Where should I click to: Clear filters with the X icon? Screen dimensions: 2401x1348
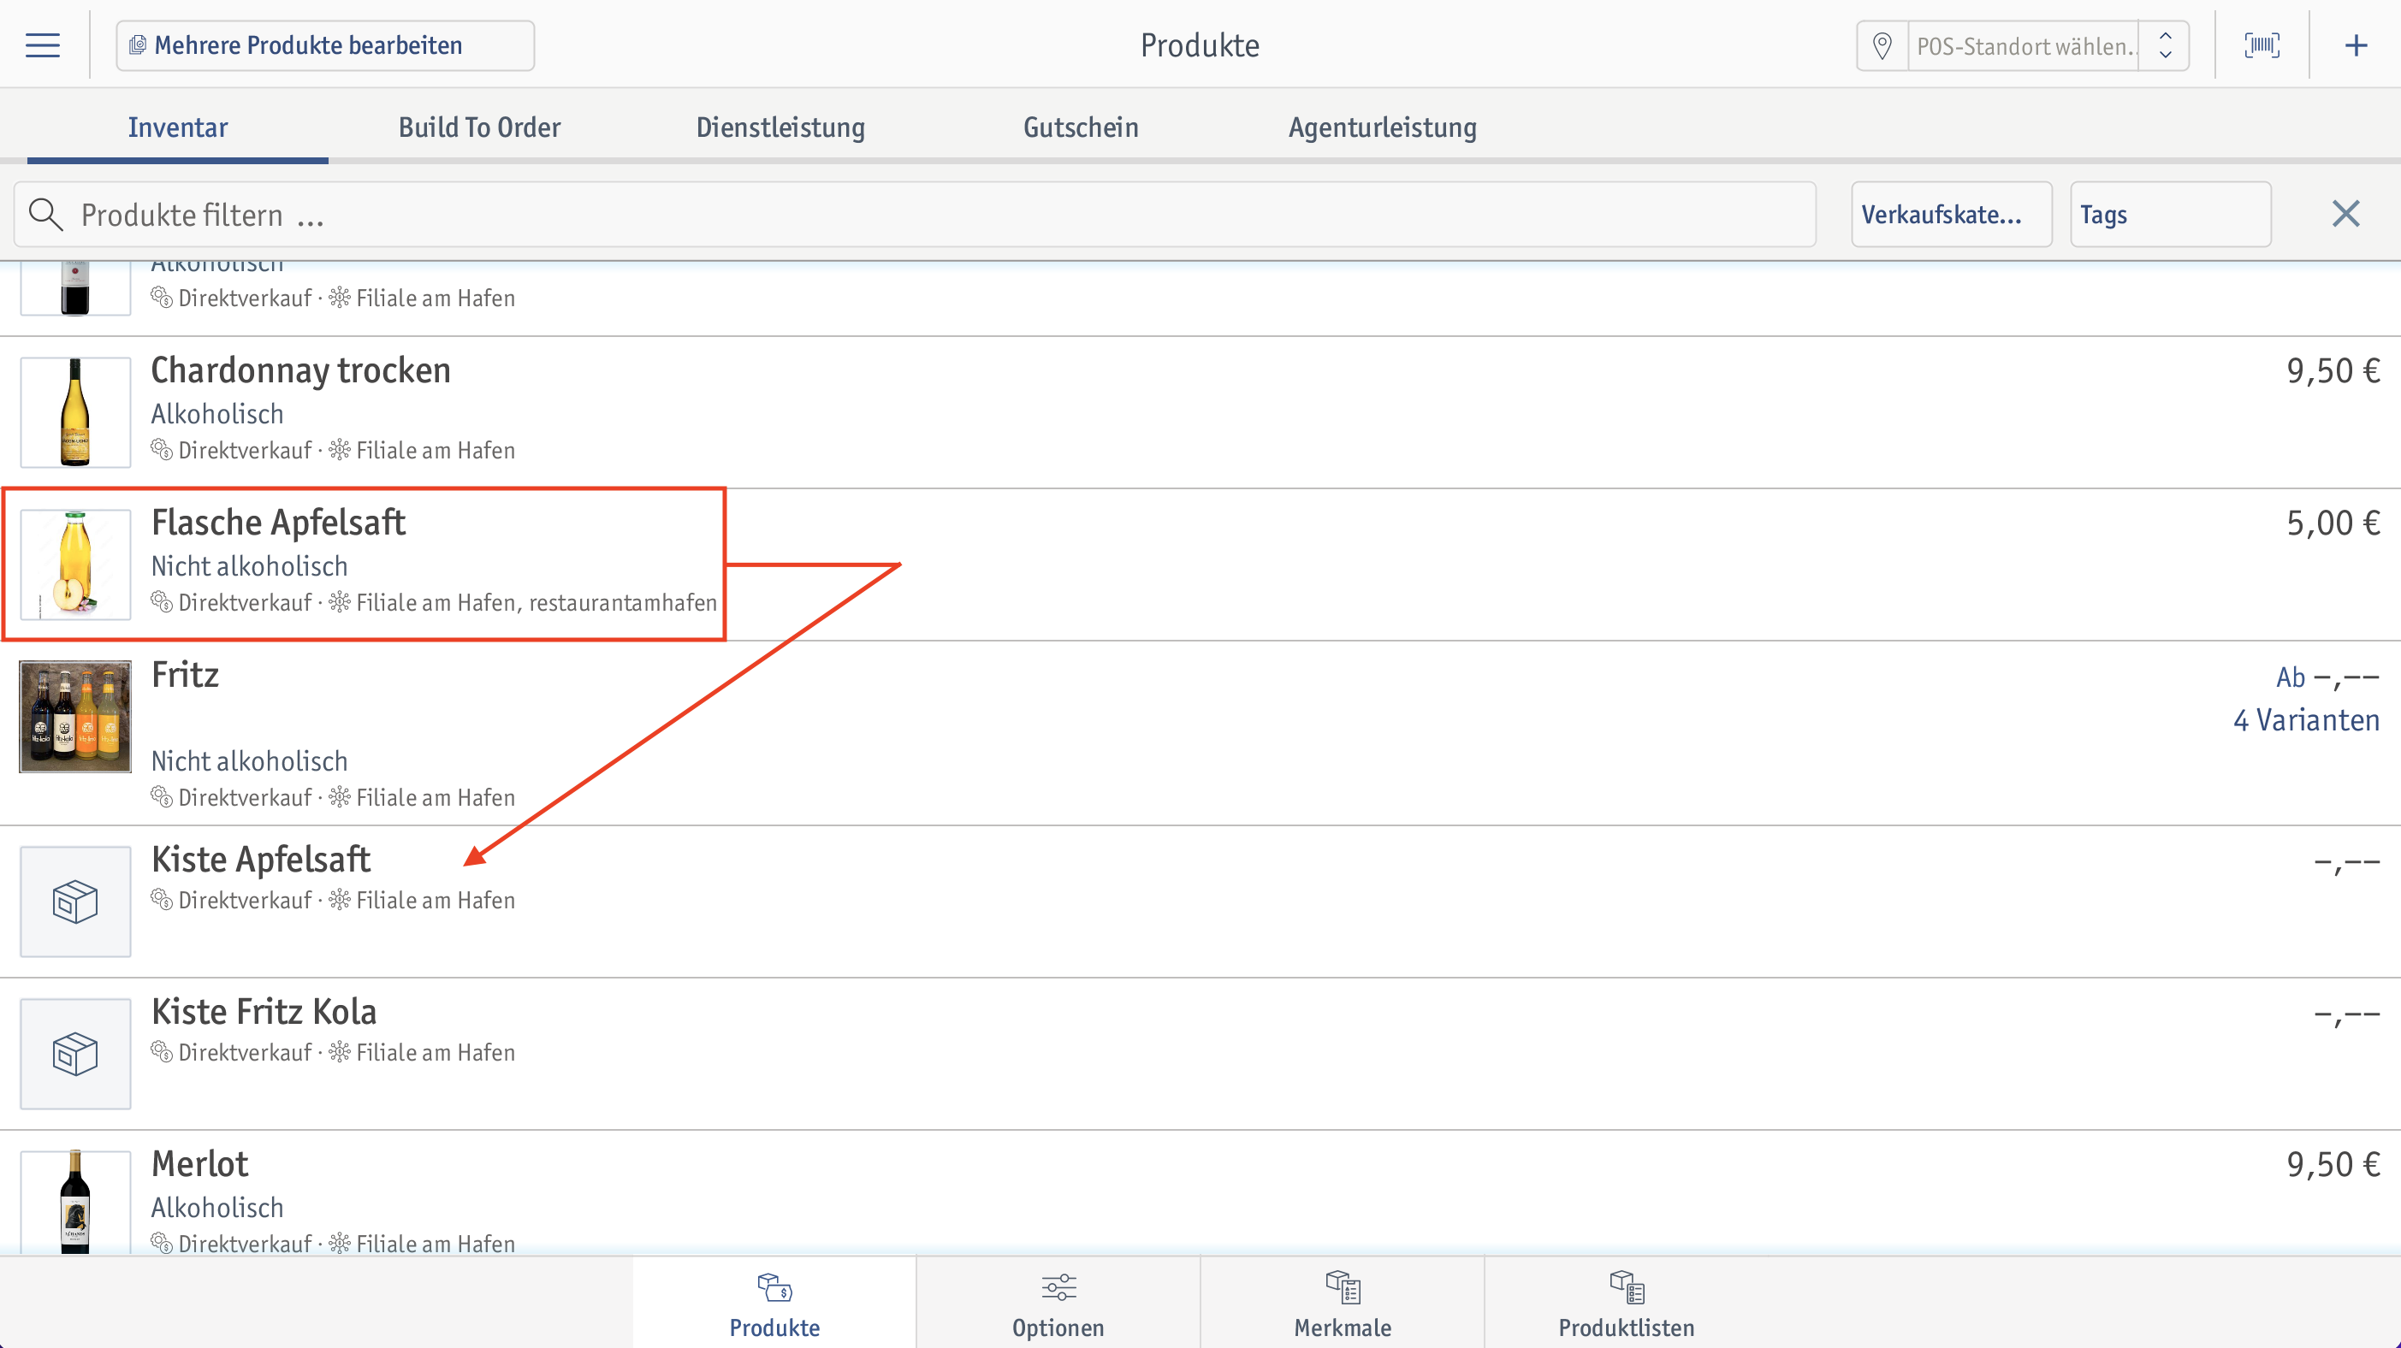pos(2345,215)
